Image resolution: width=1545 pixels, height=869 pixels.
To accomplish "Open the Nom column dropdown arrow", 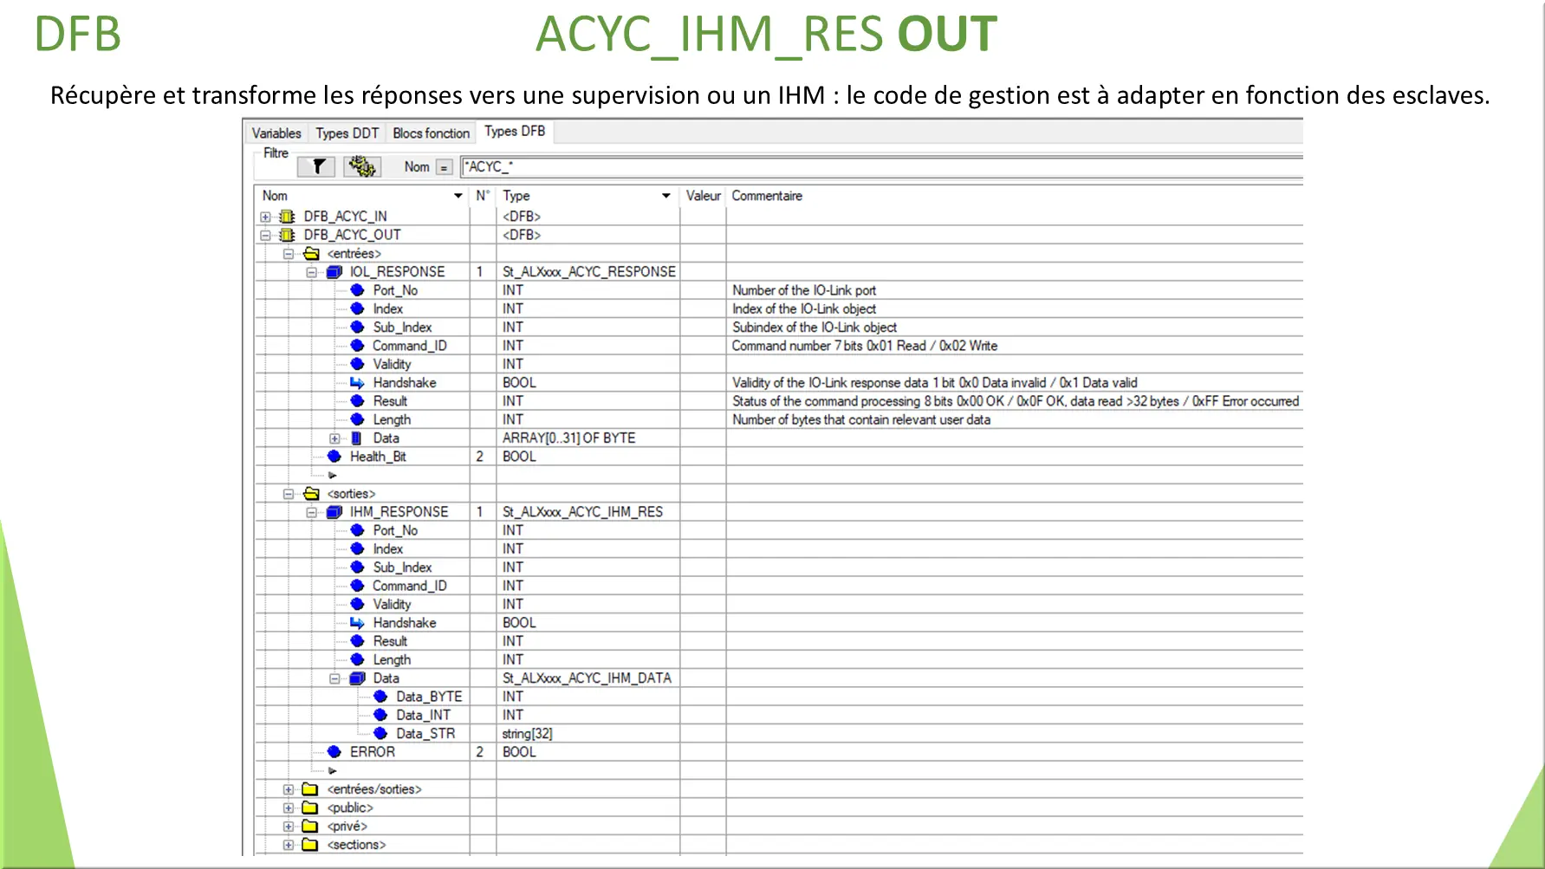I will click(x=458, y=196).
